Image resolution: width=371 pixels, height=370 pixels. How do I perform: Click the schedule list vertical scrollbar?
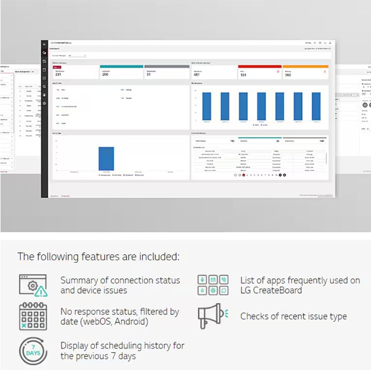[x=326, y=158]
